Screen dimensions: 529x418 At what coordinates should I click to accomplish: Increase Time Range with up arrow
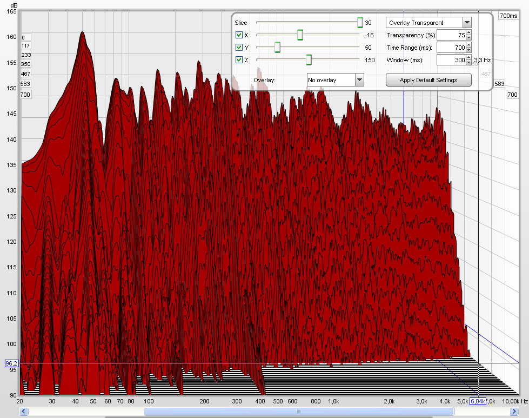pos(468,45)
